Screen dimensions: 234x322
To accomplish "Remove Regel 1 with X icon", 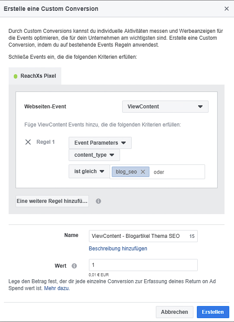I will (28, 142).
